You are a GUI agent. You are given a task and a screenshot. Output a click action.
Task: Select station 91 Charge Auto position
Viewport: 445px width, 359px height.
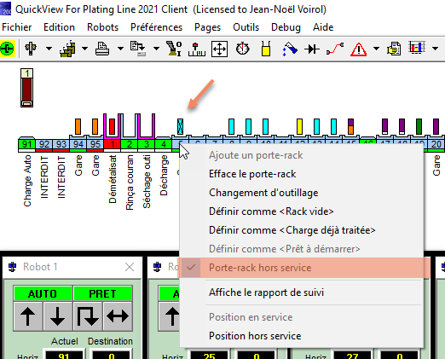26,144
